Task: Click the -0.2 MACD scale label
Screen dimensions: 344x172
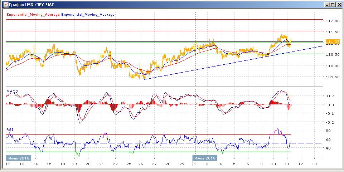Action: click(330, 122)
